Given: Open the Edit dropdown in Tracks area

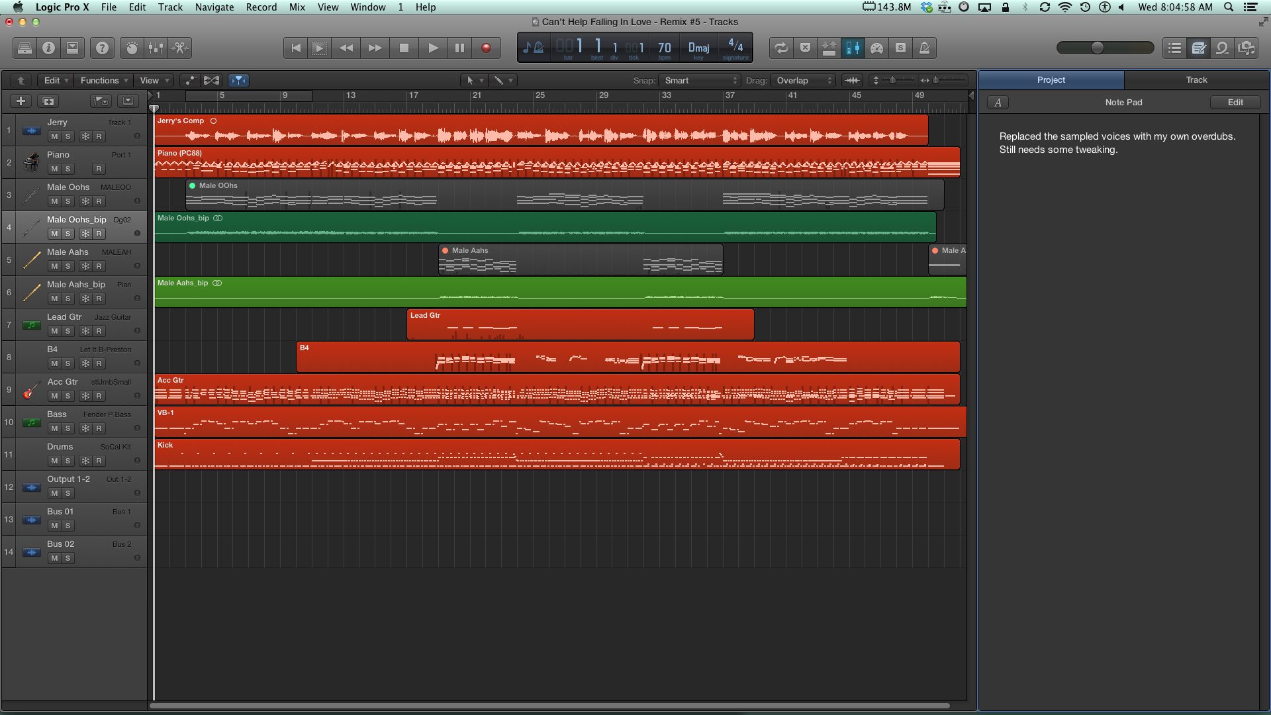Looking at the screenshot, I should [x=56, y=80].
